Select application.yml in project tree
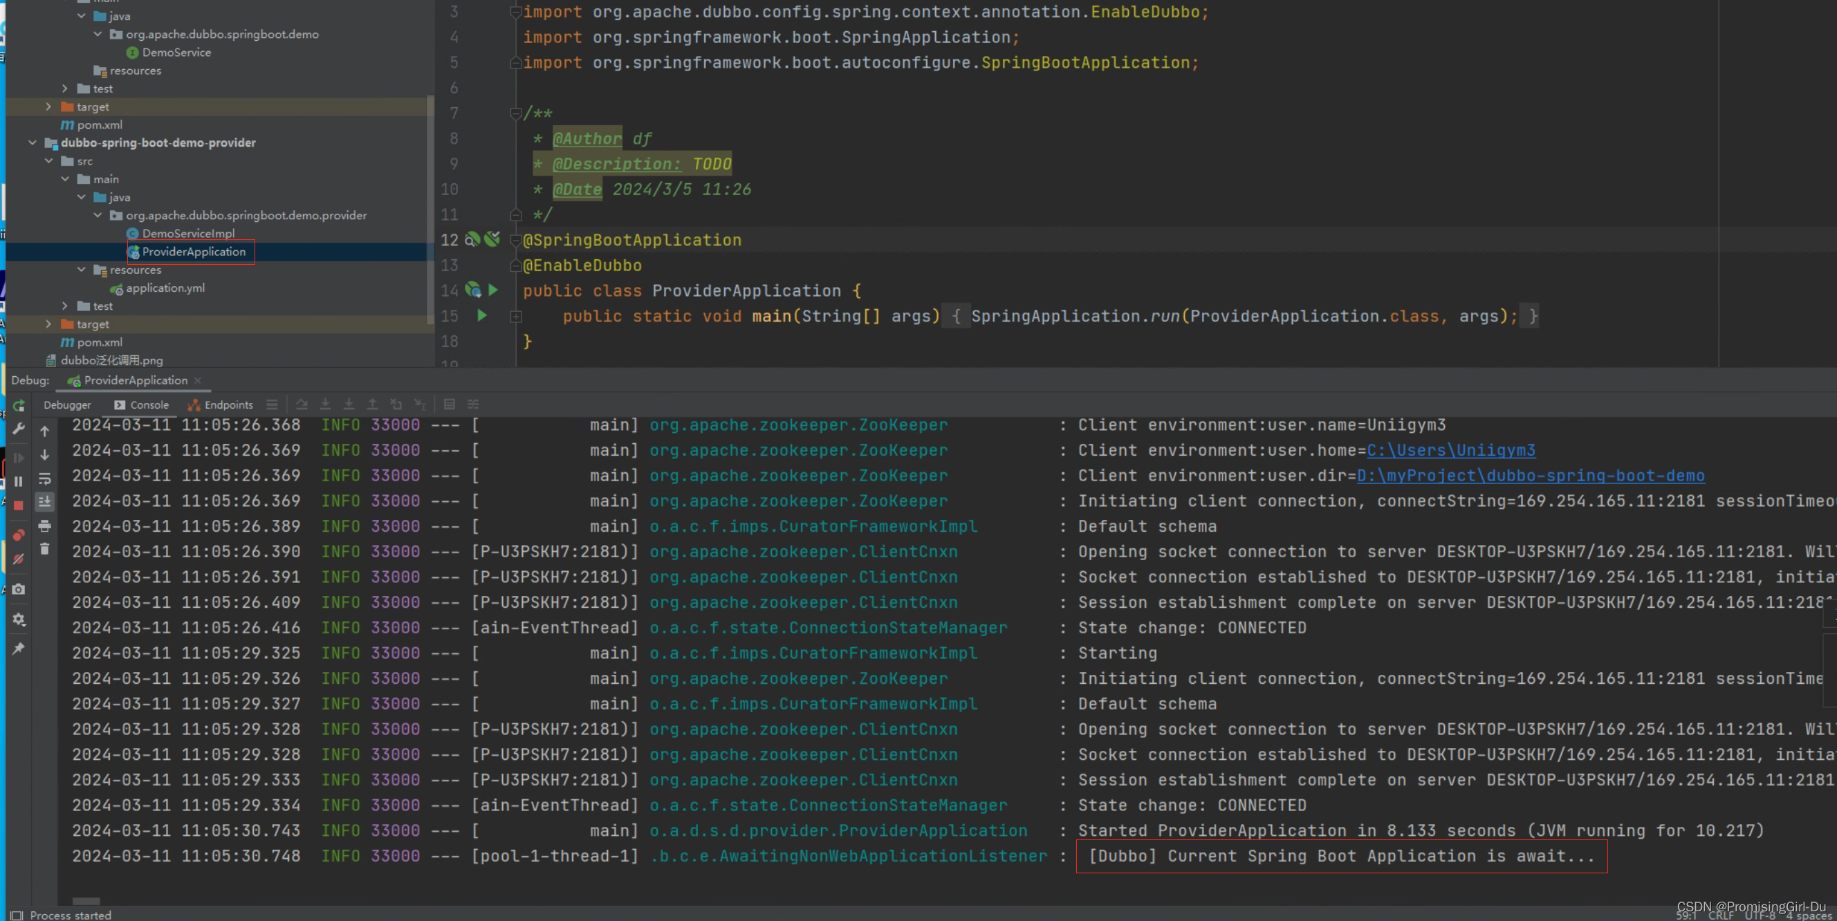1837x921 pixels. click(x=165, y=288)
